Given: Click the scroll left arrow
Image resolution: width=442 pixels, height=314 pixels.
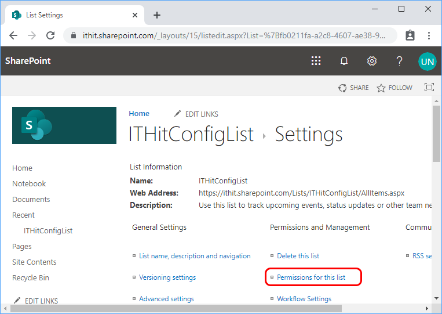Looking at the screenshot, I should 5,308.
